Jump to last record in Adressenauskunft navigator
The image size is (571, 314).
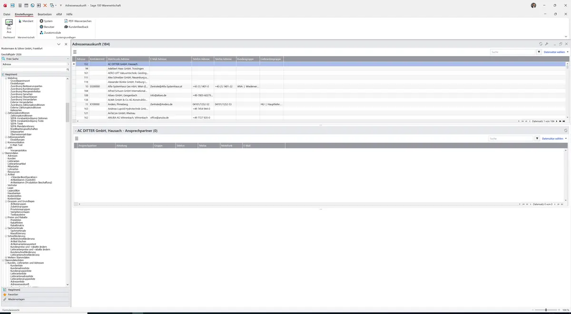pos(564,121)
